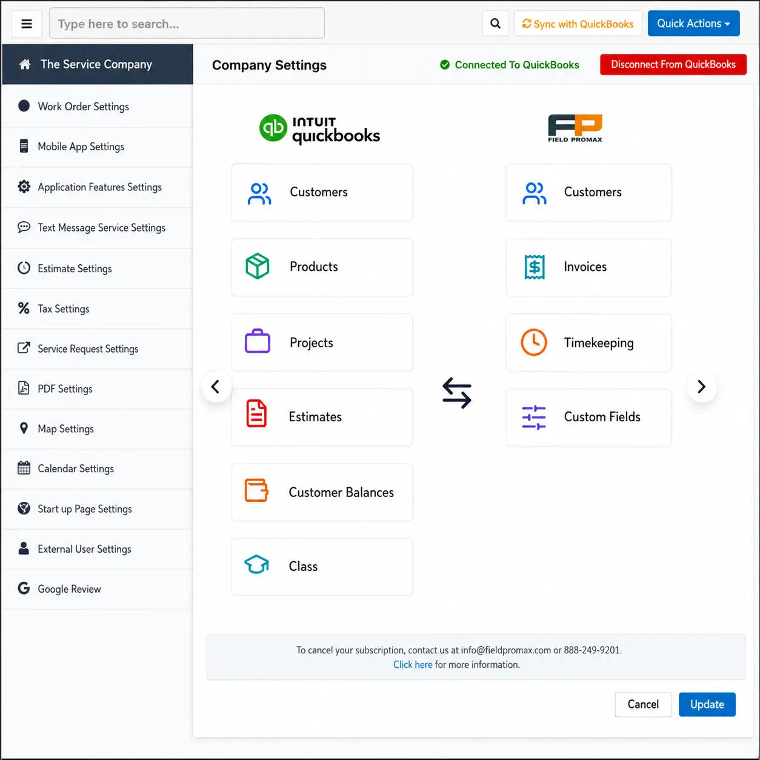The width and height of the screenshot is (760, 760).
Task: Click the Products box icon
Action: coord(258,267)
